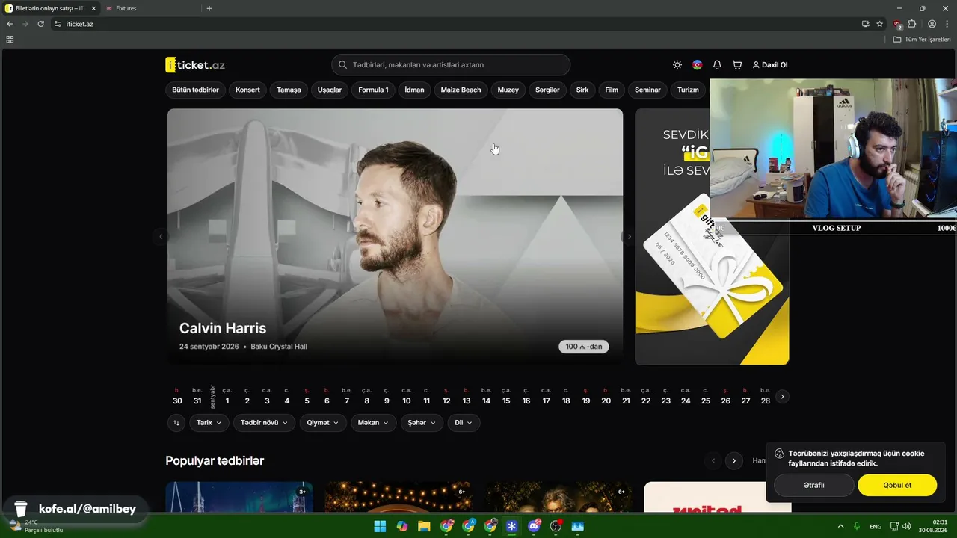Expand the Şəhər filter dropdown

pos(422,423)
